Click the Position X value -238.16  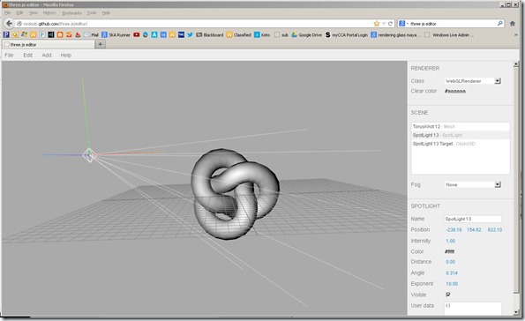[x=454, y=229]
